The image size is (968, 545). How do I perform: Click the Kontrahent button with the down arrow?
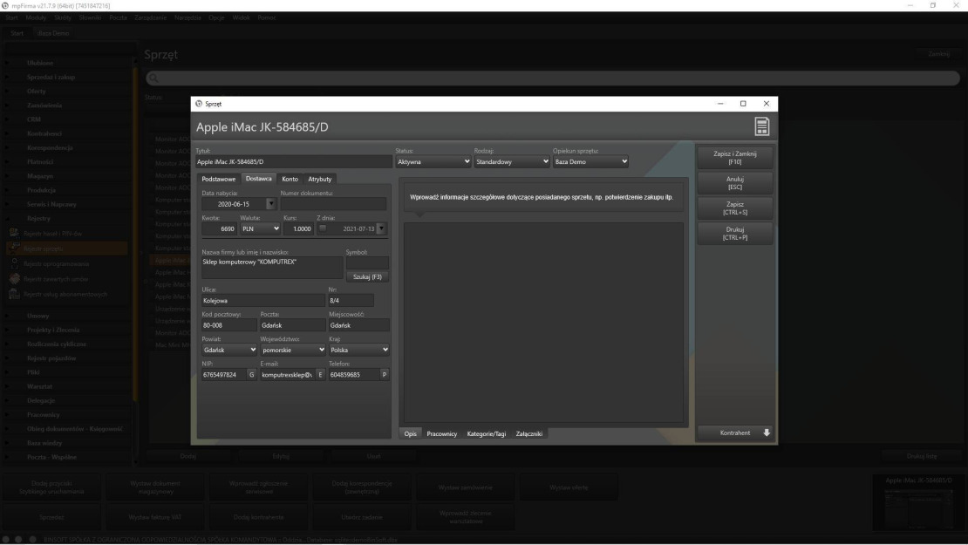735,433
